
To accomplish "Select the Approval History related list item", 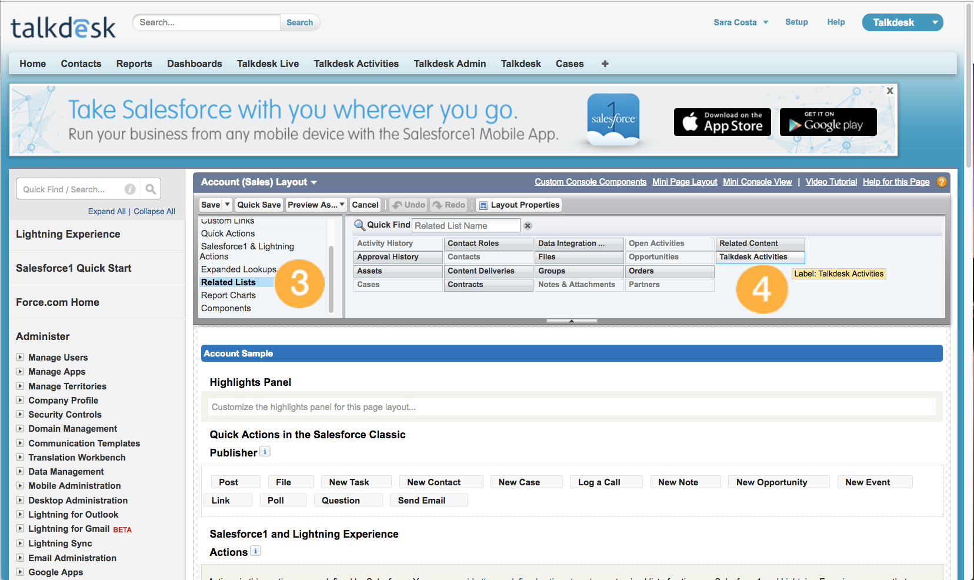I will [x=398, y=257].
